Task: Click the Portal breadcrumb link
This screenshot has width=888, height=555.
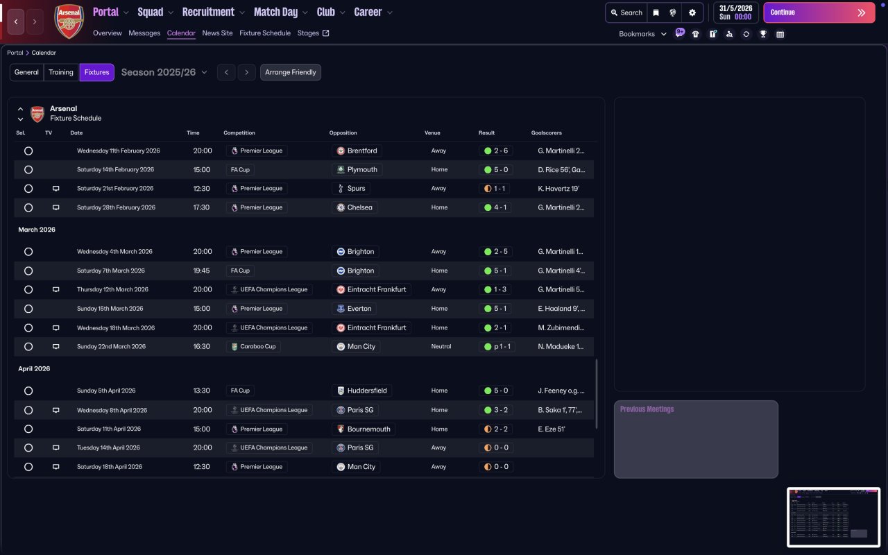Action: 15,53
